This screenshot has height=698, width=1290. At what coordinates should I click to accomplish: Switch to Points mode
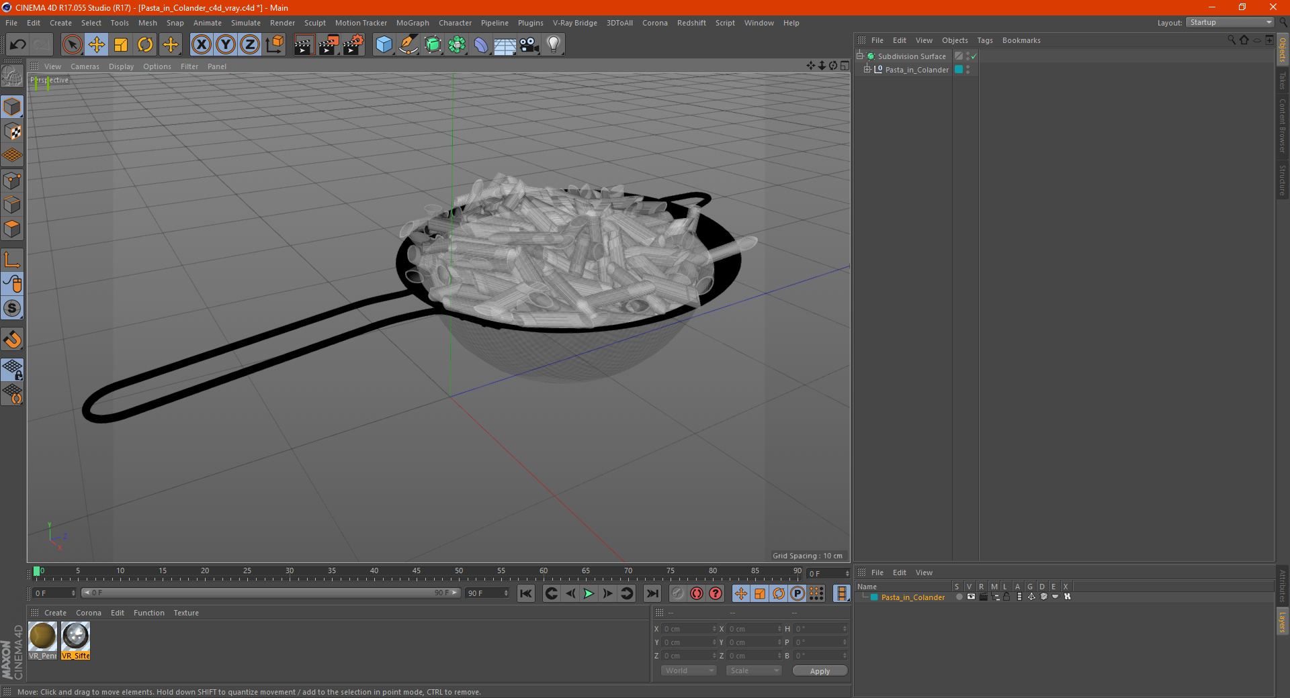pyautogui.click(x=12, y=181)
